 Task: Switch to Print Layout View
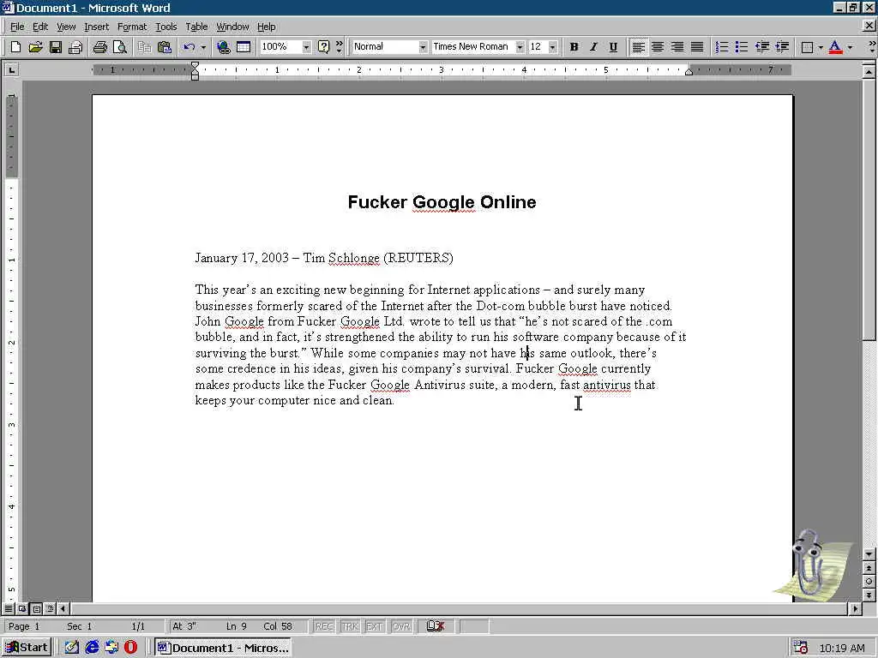coord(36,608)
